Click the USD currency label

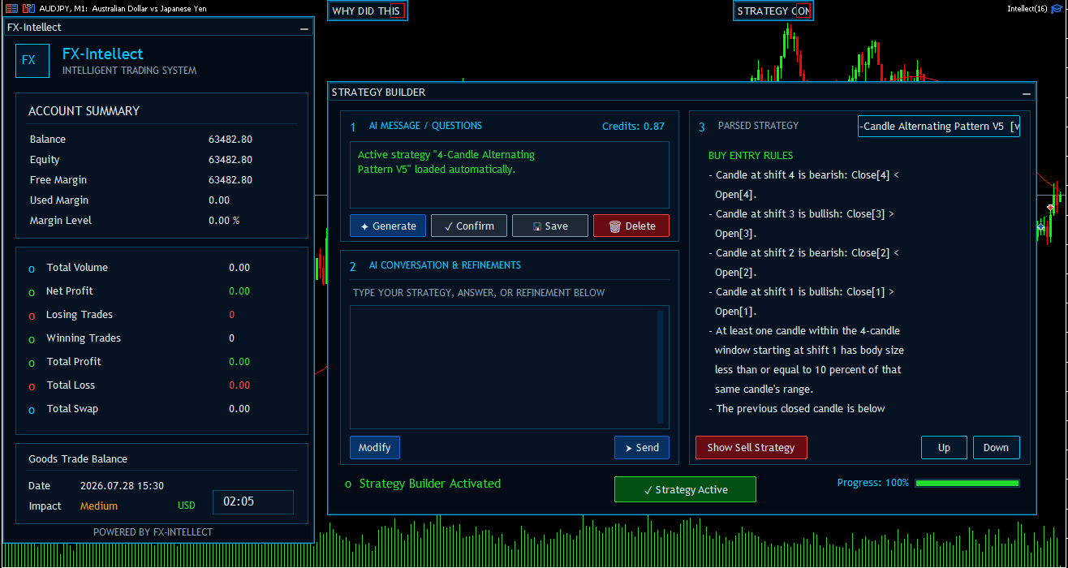[187, 506]
